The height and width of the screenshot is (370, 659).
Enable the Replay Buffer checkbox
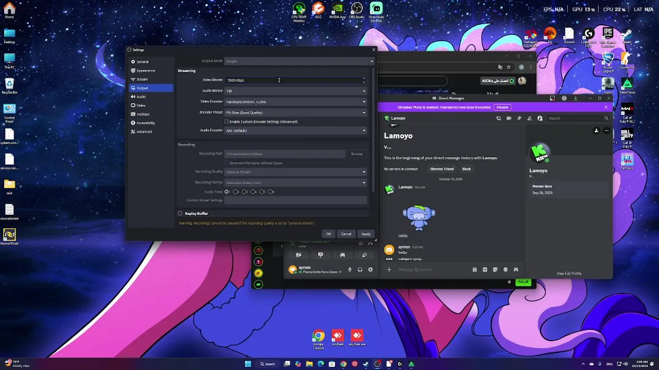pos(180,213)
